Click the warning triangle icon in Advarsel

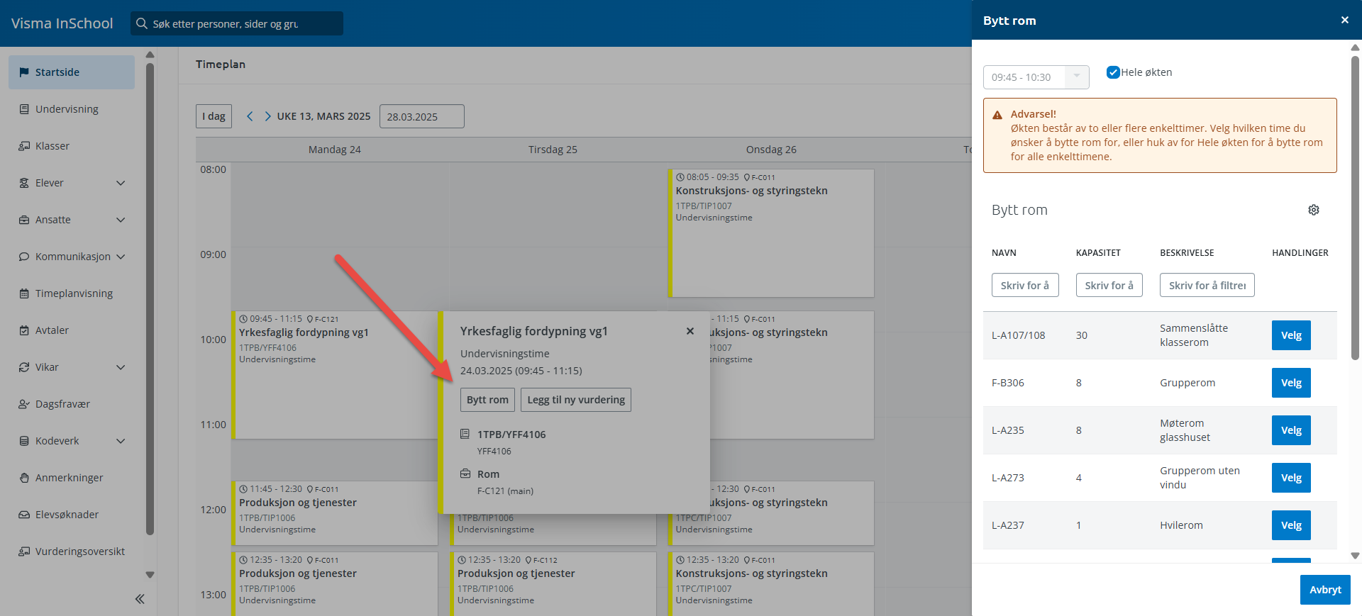[x=997, y=115]
